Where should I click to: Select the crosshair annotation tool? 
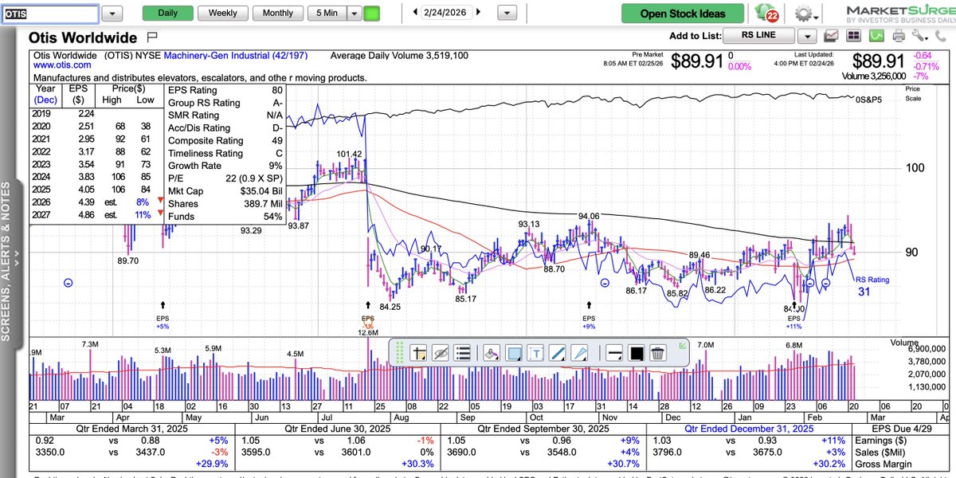[419, 353]
